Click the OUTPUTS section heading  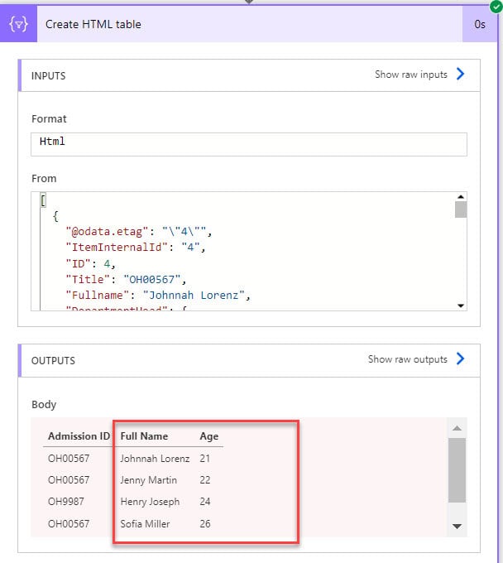point(53,361)
